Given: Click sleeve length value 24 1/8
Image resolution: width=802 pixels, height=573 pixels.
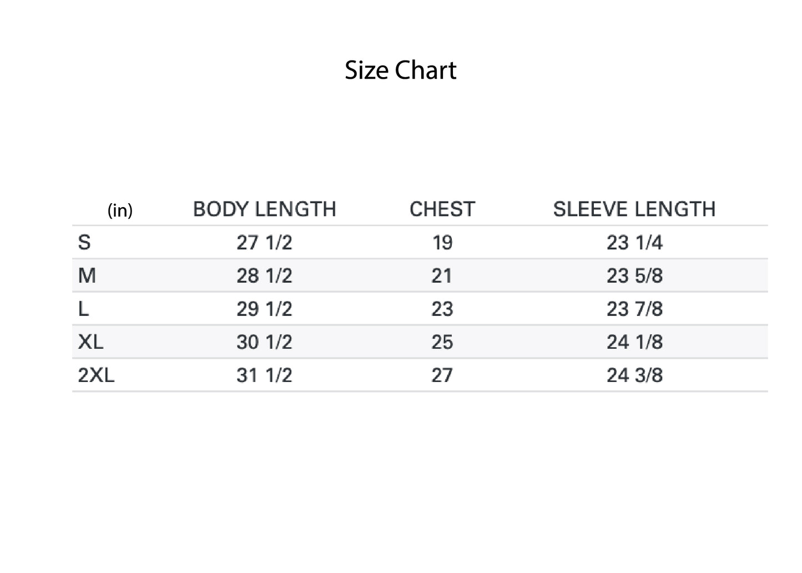Looking at the screenshot, I should click(634, 342).
